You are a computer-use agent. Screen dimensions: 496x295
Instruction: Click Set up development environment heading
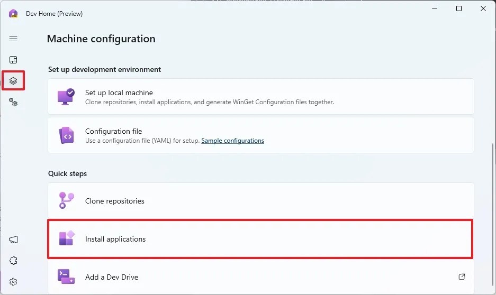[104, 69]
